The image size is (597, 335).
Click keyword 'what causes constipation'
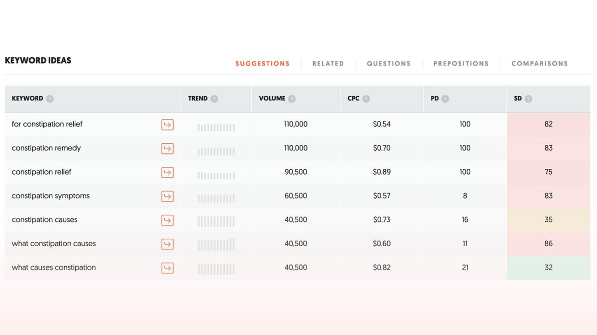click(54, 267)
